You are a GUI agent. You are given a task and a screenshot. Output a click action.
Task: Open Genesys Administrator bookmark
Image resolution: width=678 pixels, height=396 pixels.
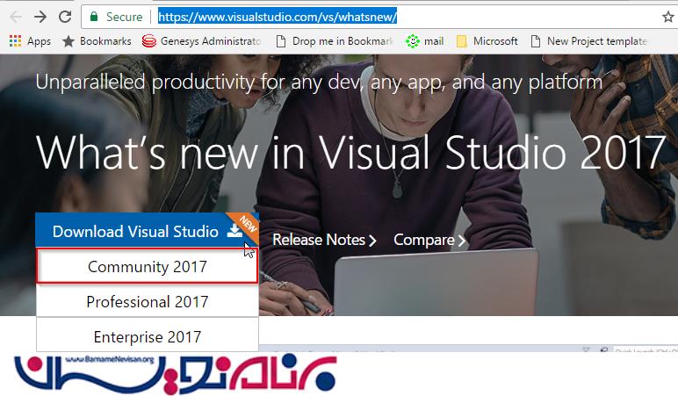[201, 41]
